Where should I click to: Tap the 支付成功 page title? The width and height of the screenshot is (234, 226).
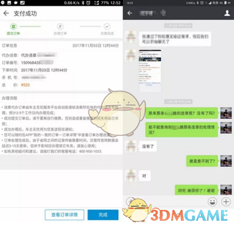tap(25, 13)
